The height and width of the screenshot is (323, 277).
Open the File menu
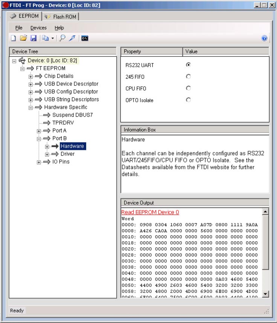pos(19,28)
